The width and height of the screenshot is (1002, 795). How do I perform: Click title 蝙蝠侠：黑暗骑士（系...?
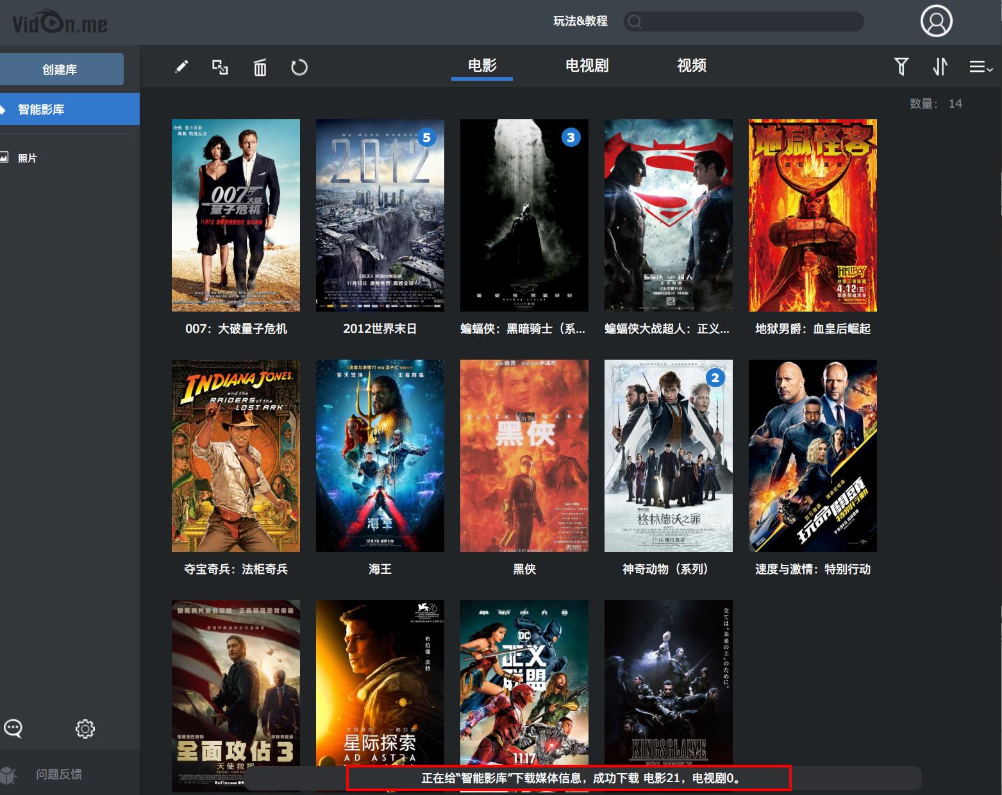tap(523, 329)
